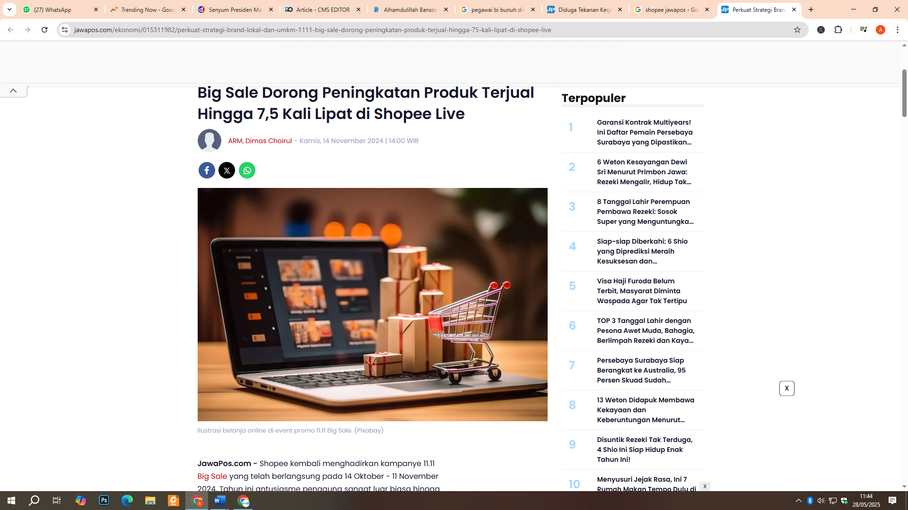Click the page vertical scrollbar thumb
908x510 pixels.
point(904,93)
